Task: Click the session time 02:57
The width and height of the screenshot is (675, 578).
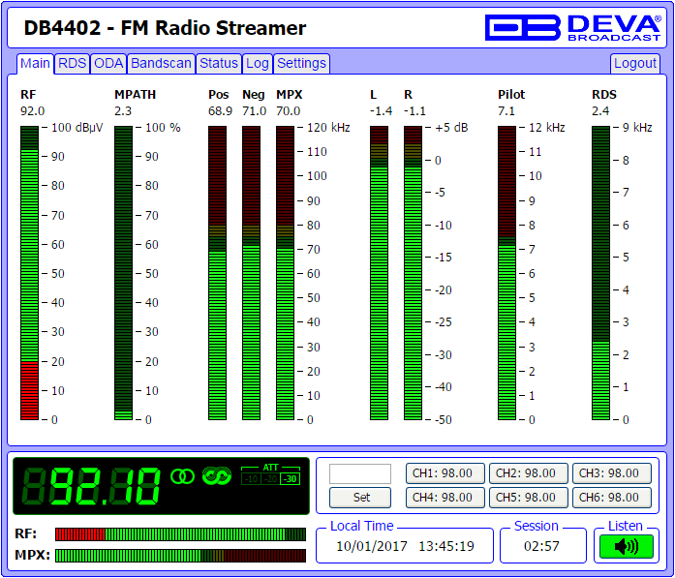Action: click(x=541, y=546)
